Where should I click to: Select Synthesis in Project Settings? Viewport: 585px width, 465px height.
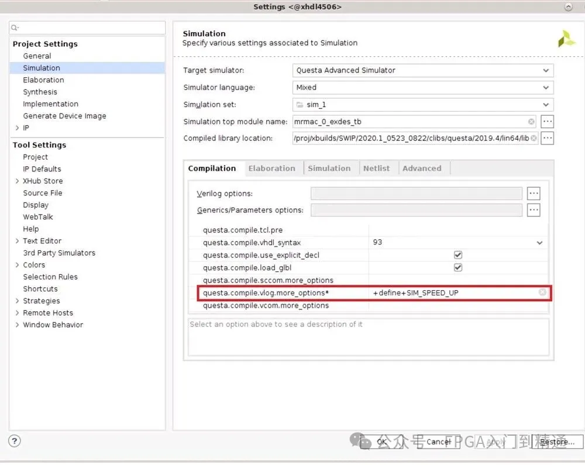(x=40, y=92)
